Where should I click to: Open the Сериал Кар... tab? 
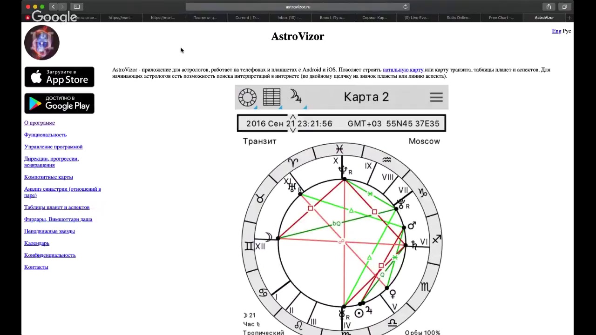[x=374, y=18]
